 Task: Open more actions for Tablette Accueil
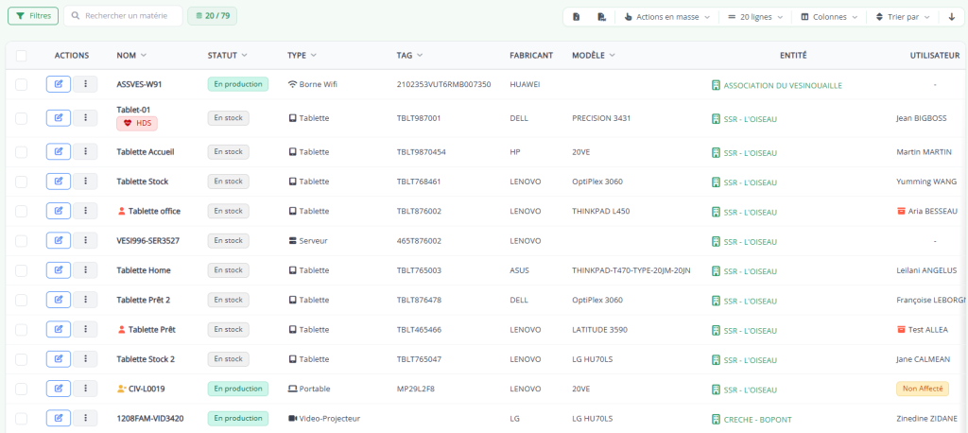85,151
